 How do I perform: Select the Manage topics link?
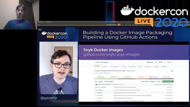[x=107, y=73]
